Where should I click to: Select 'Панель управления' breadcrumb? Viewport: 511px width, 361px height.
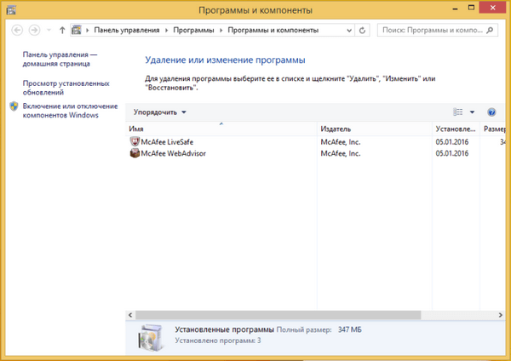[127, 30]
